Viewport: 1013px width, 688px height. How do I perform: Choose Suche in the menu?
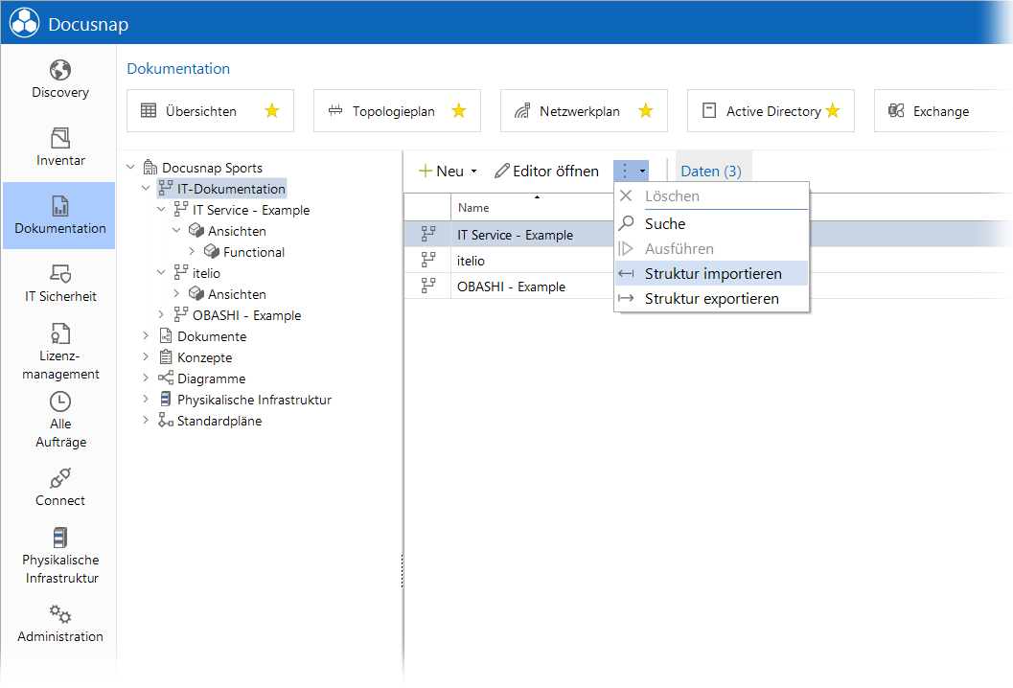[x=712, y=223]
